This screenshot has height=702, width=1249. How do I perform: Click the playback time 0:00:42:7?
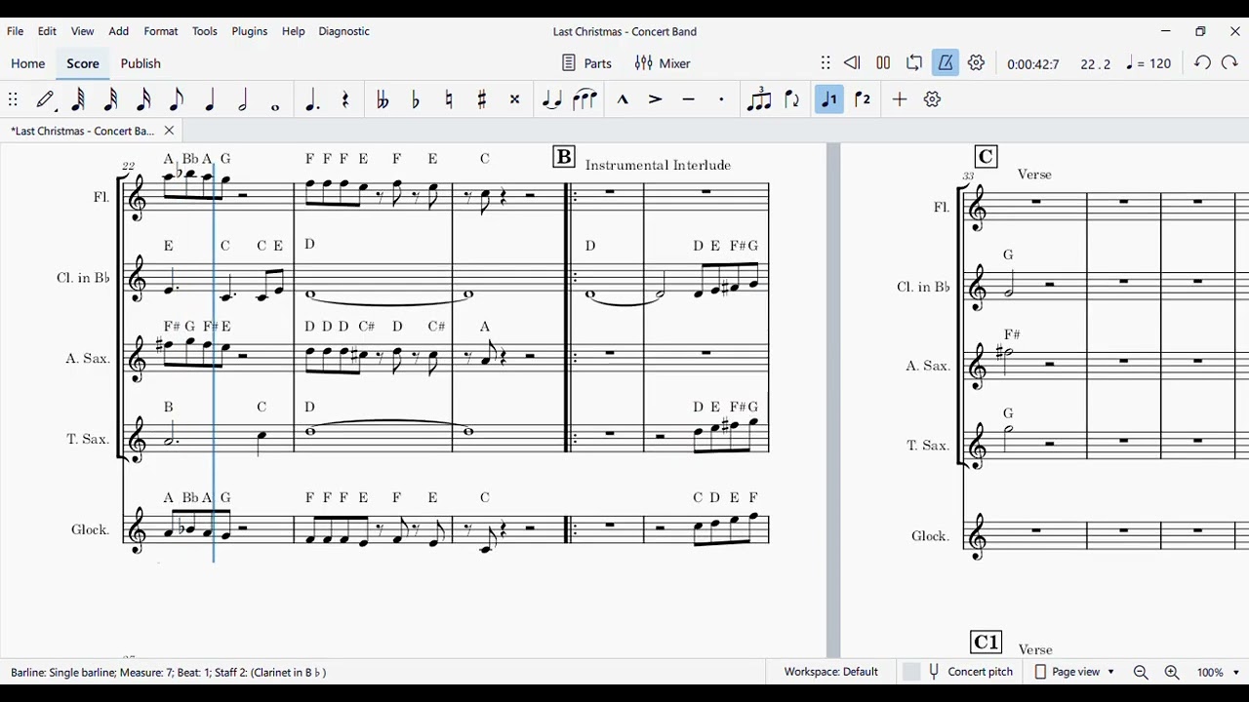coord(1033,64)
